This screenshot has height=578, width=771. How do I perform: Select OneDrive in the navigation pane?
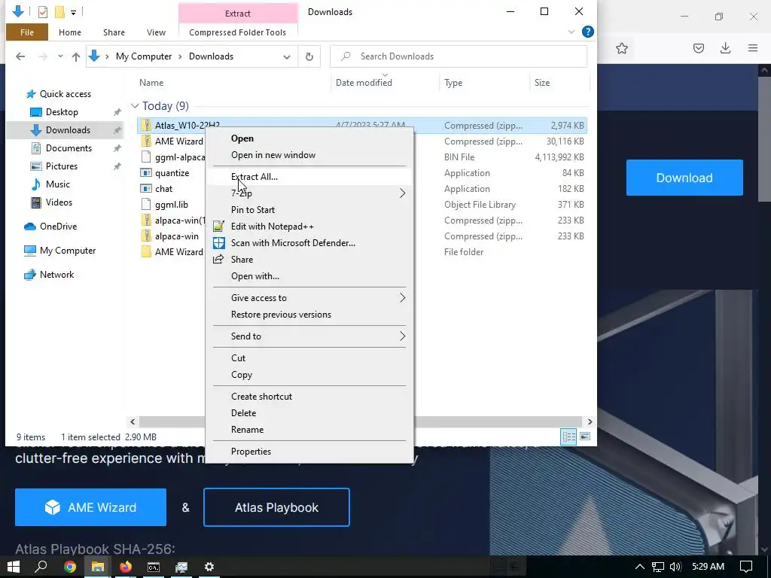[x=58, y=227]
